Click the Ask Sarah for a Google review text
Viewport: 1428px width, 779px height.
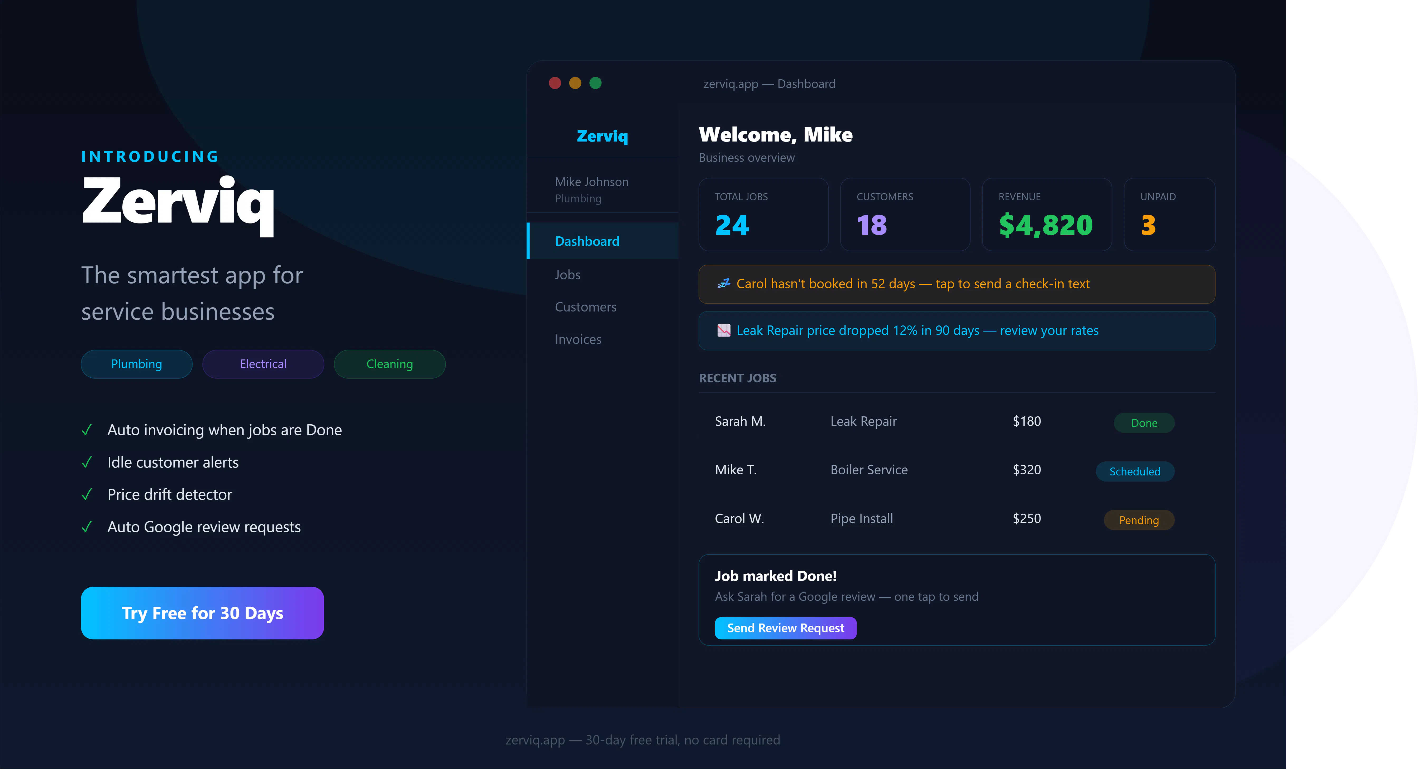point(847,597)
